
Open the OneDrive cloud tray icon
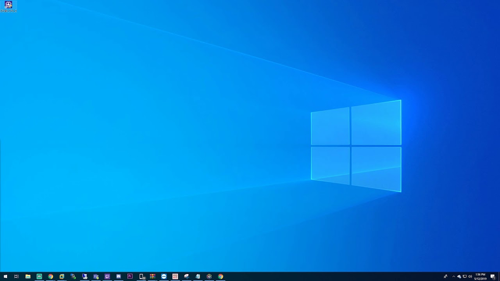pyautogui.click(x=459, y=276)
